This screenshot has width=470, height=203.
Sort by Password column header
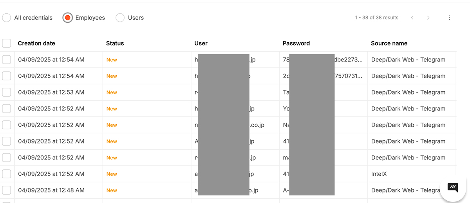click(x=296, y=43)
